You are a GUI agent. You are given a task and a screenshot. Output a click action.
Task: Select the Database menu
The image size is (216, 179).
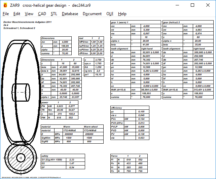point(70,14)
